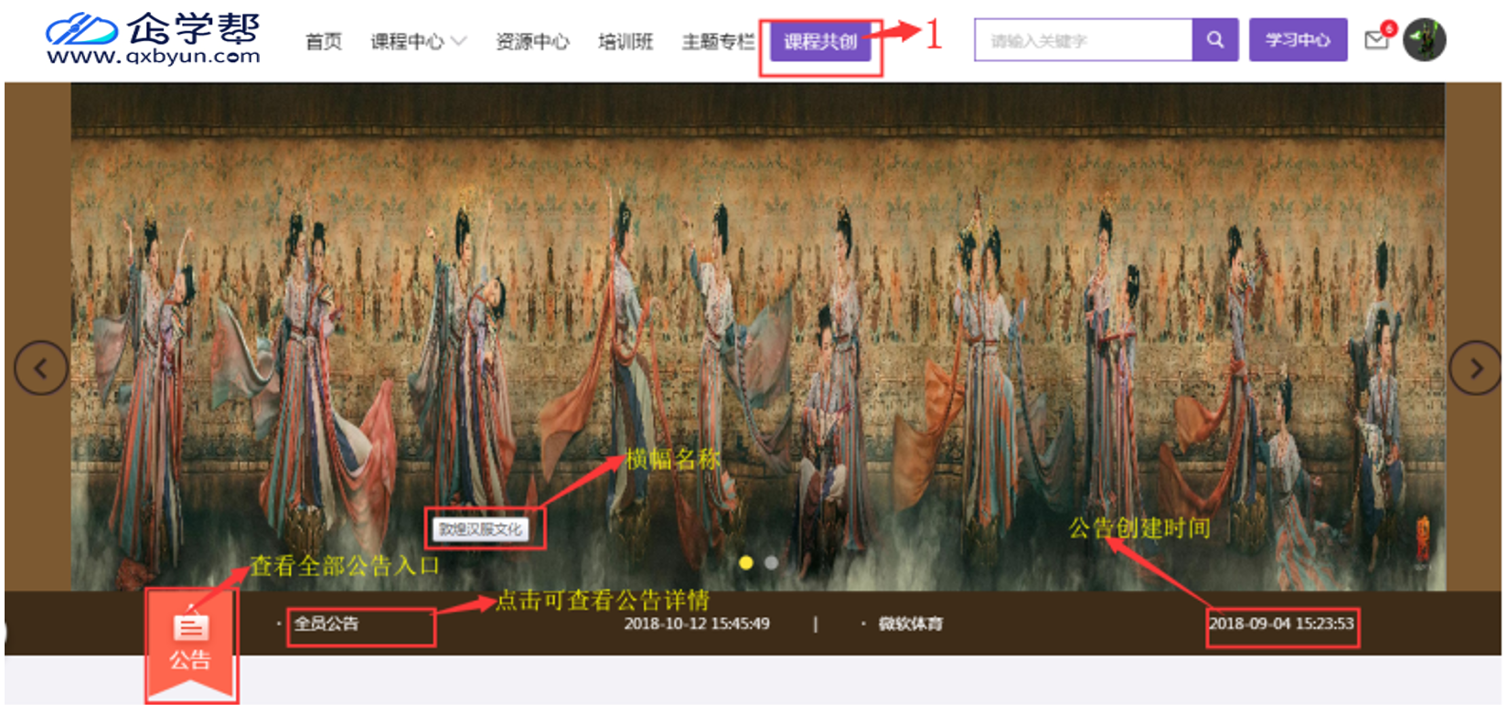Open the 课程共创 tab
The height and width of the screenshot is (705, 1508).
coord(820,41)
